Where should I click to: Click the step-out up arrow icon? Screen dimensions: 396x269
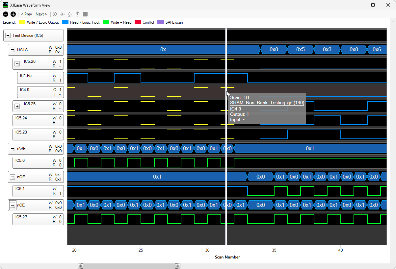(78, 14)
